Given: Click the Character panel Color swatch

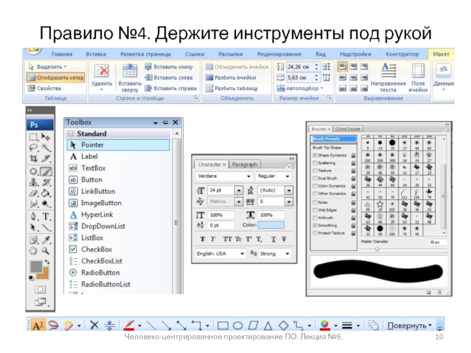Looking at the screenshot, I should pyautogui.click(x=271, y=225).
